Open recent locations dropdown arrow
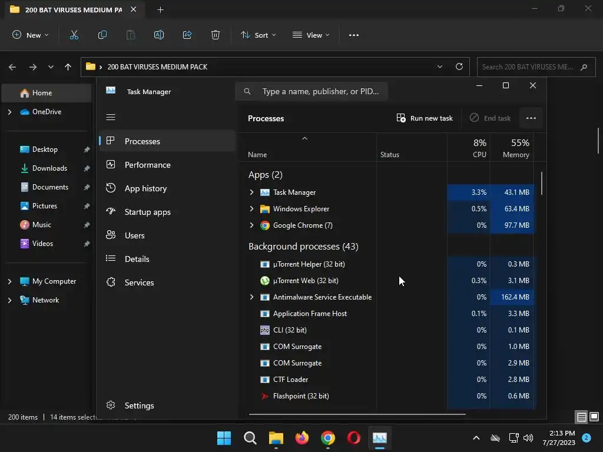This screenshot has width=603, height=452. pos(51,67)
